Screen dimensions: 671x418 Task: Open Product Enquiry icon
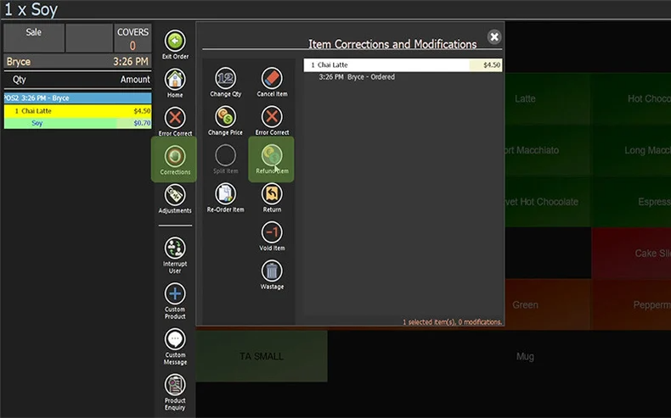175,385
